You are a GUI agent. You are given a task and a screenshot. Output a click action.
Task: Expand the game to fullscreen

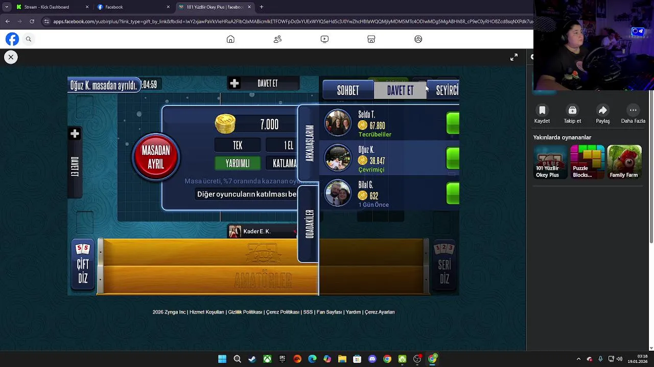514,57
